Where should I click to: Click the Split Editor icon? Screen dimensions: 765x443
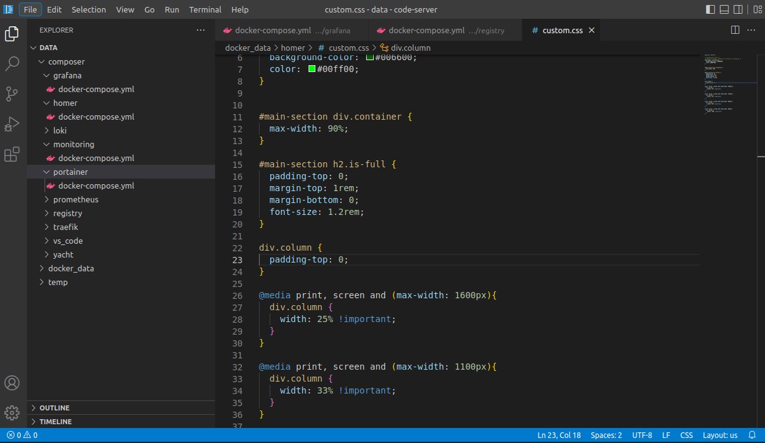734,29
